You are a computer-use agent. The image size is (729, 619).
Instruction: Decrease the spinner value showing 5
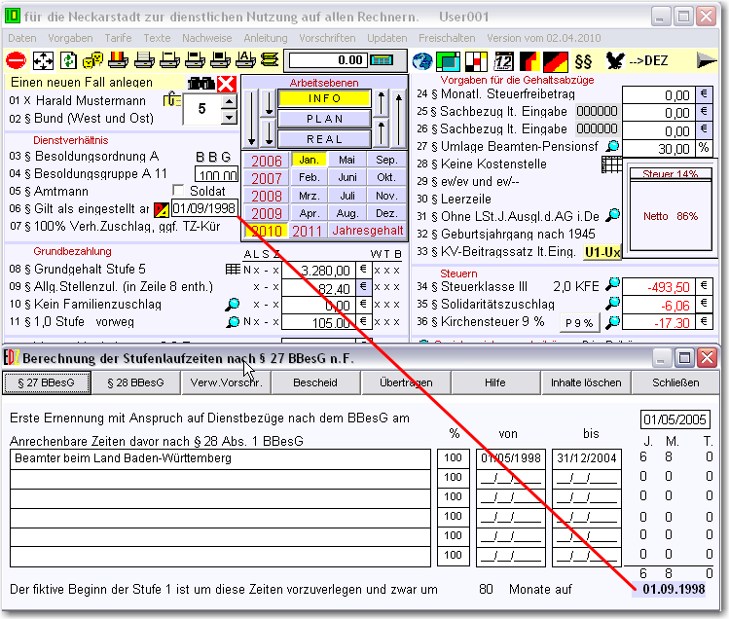229,117
